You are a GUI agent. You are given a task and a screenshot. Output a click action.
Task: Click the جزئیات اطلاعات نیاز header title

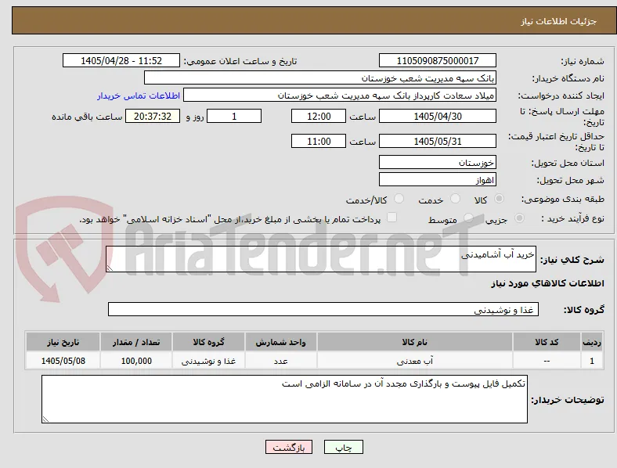(558, 21)
